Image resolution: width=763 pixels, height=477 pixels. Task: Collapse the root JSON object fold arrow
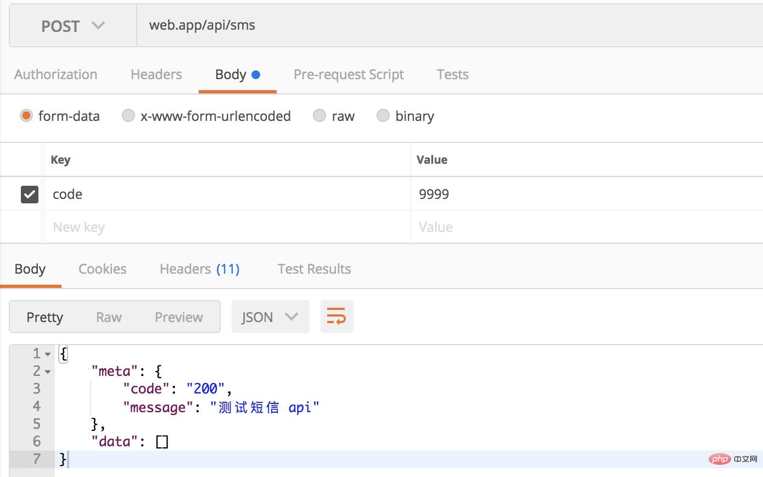(48, 354)
